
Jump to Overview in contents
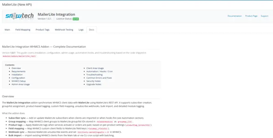[x=16, y=68]
